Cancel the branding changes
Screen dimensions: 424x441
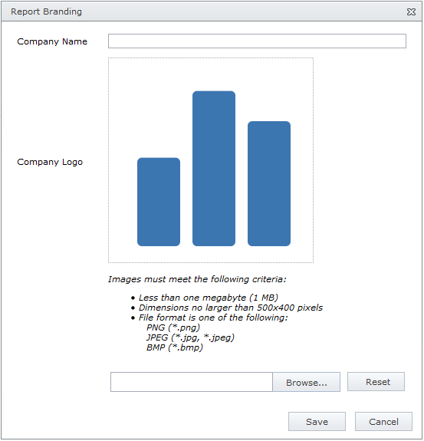[384, 422]
